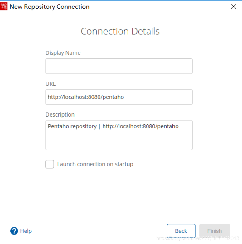Go to previous step with Back
The image size is (242, 244).
(x=181, y=231)
